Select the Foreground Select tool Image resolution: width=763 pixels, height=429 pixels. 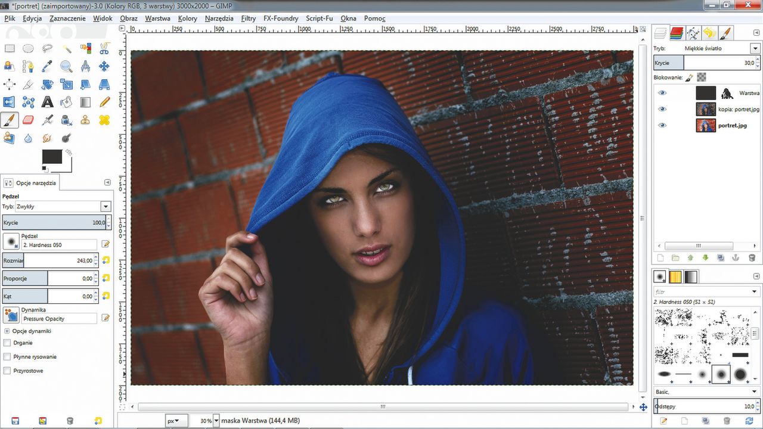coord(10,67)
